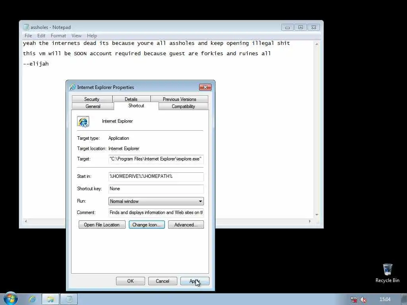Open the Recycle Bin desktop icon
The height and width of the screenshot is (305, 407).
click(387, 273)
